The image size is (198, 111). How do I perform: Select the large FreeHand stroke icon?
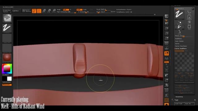[x=179, y=15]
